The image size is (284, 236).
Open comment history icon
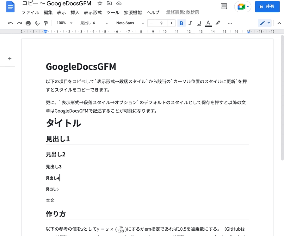click(224, 7)
